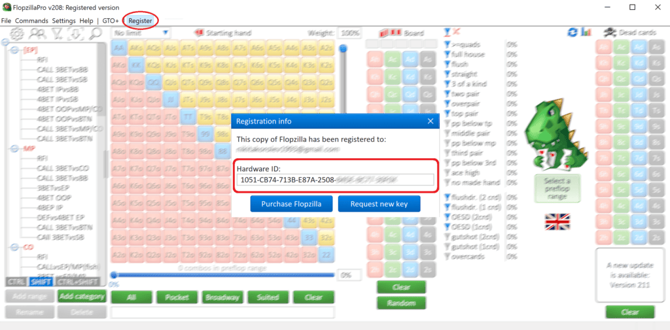Viewport: 670px width, 330px height.
Task: Open the File menu
Action: click(x=6, y=20)
